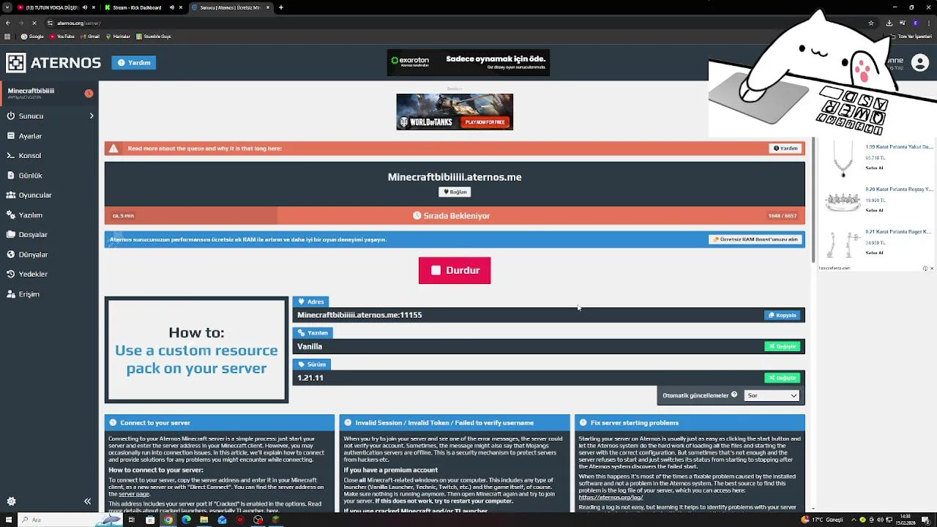Mute the Kick Dashboard tab audio icon
The image size is (937, 527).
tap(172, 7)
